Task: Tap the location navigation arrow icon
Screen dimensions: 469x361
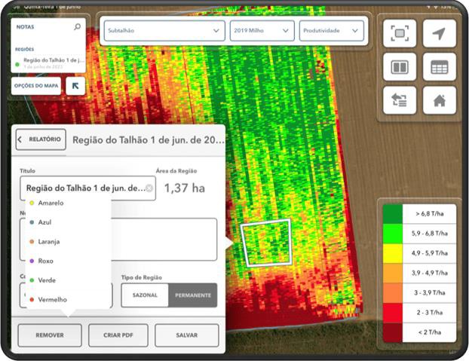Action: [439, 34]
